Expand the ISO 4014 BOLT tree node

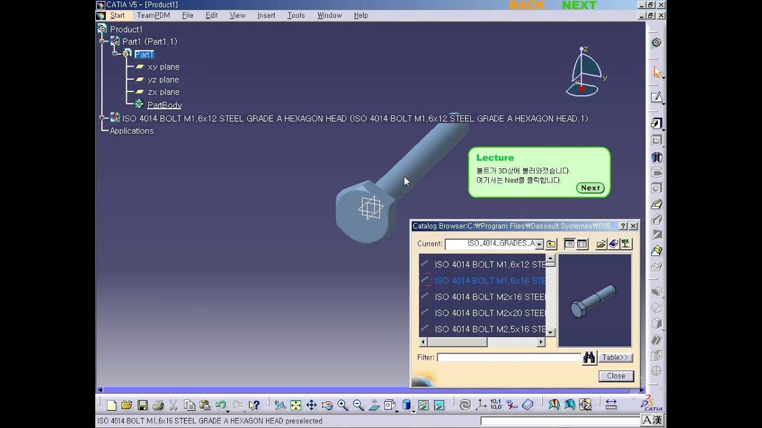(x=103, y=118)
